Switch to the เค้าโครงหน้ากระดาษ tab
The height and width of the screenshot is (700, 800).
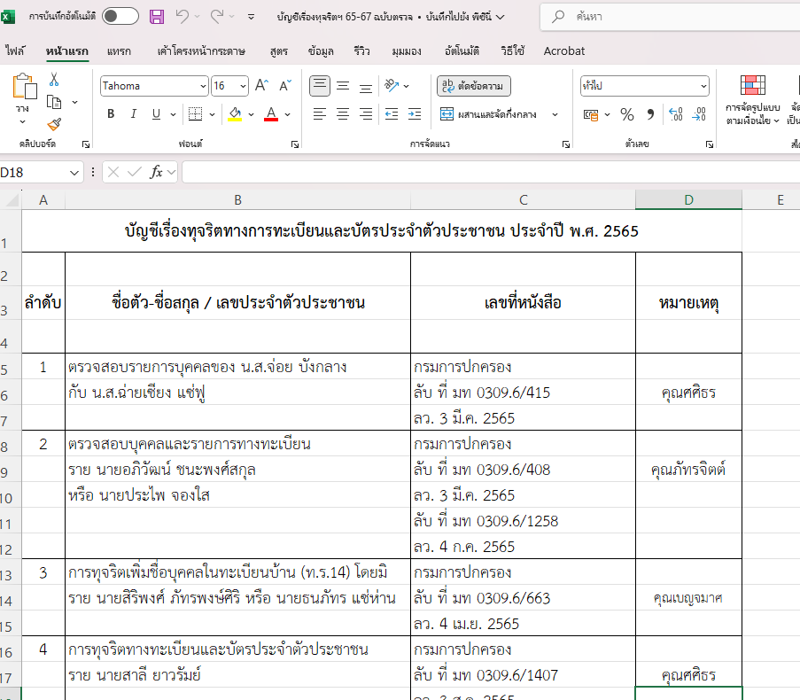point(201,51)
